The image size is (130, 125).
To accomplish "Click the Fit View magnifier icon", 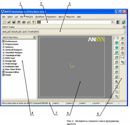I will (116, 82).
